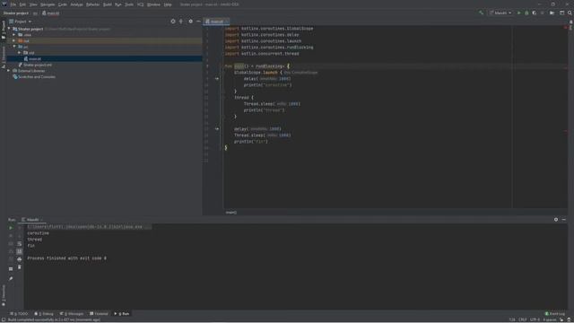The height and width of the screenshot is (323, 574).
Task: Click the print icon in the Run console
Action: (x=20, y=259)
